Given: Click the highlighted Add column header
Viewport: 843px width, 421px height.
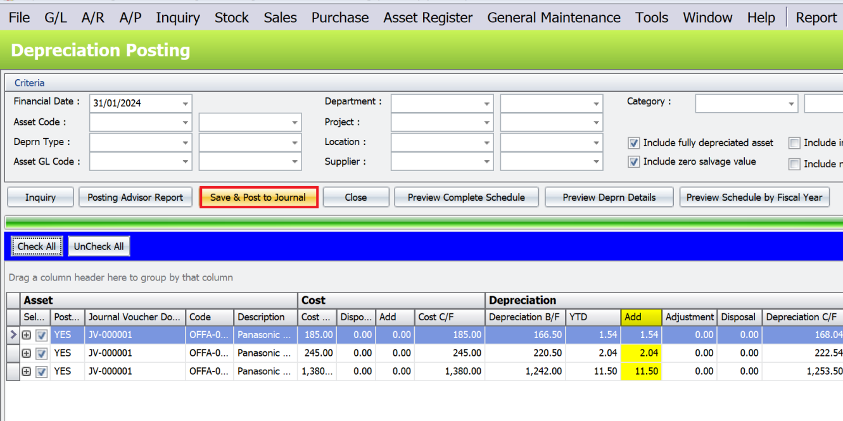Looking at the screenshot, I should [x=641, y=317].
